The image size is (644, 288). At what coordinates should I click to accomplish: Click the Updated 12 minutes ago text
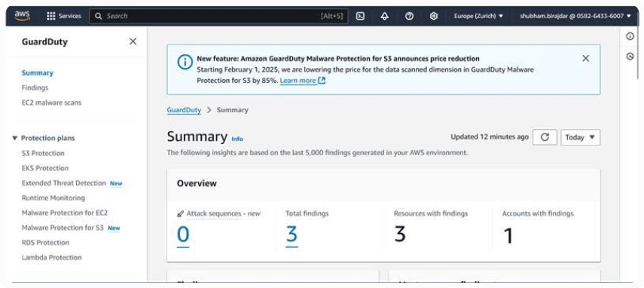(x=490, y=136)
